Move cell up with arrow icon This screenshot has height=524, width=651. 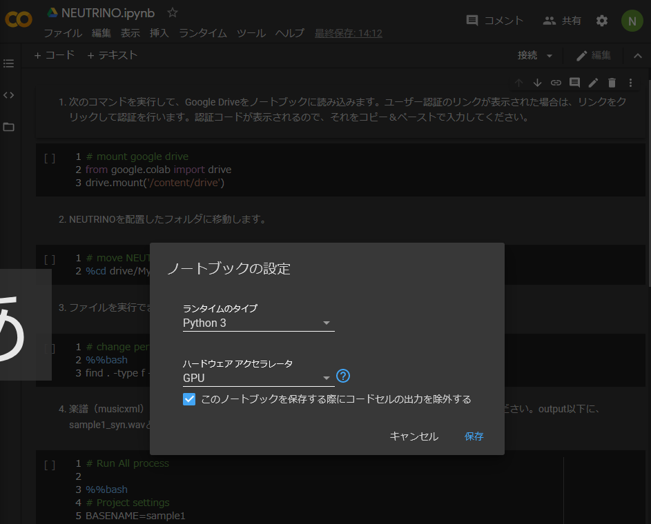[518, 83]
